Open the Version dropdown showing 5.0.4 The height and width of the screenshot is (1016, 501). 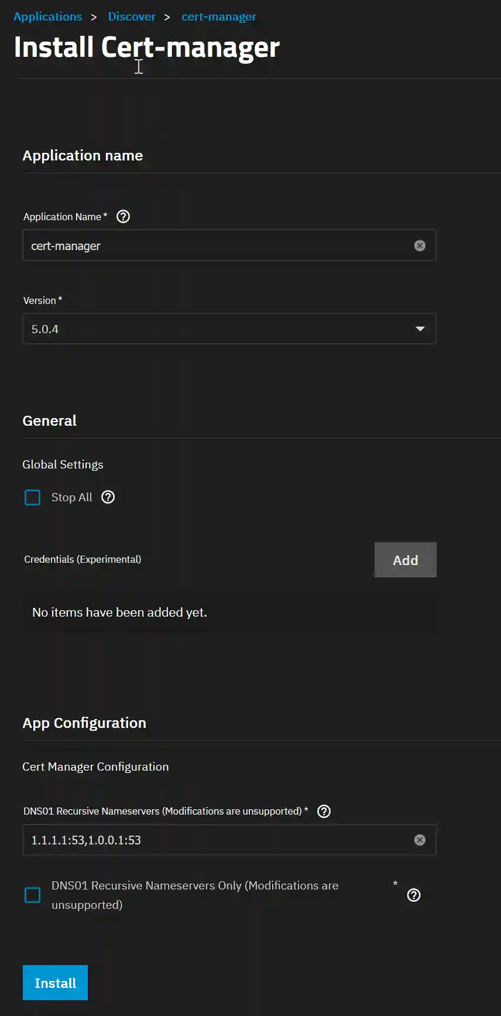(229, 329)
